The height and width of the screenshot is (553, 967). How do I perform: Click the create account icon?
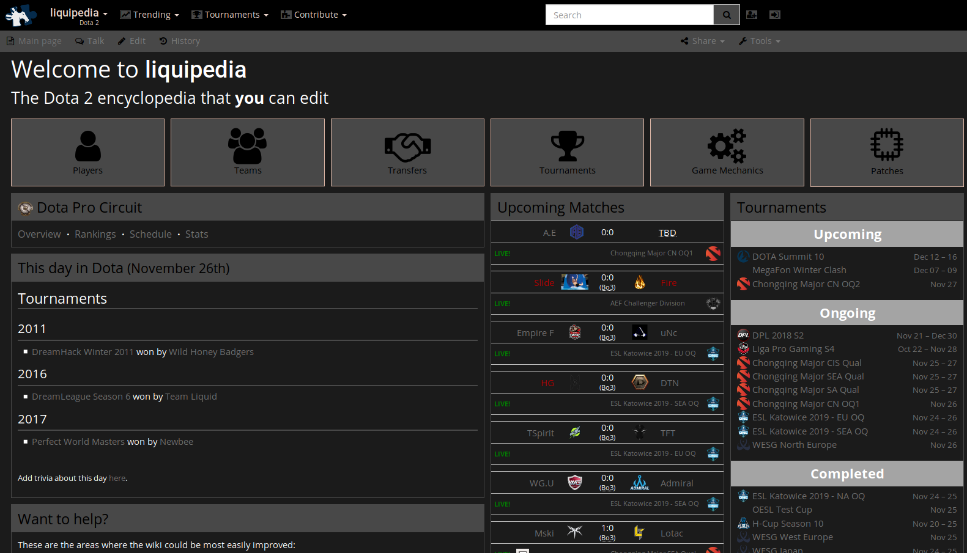752,15
